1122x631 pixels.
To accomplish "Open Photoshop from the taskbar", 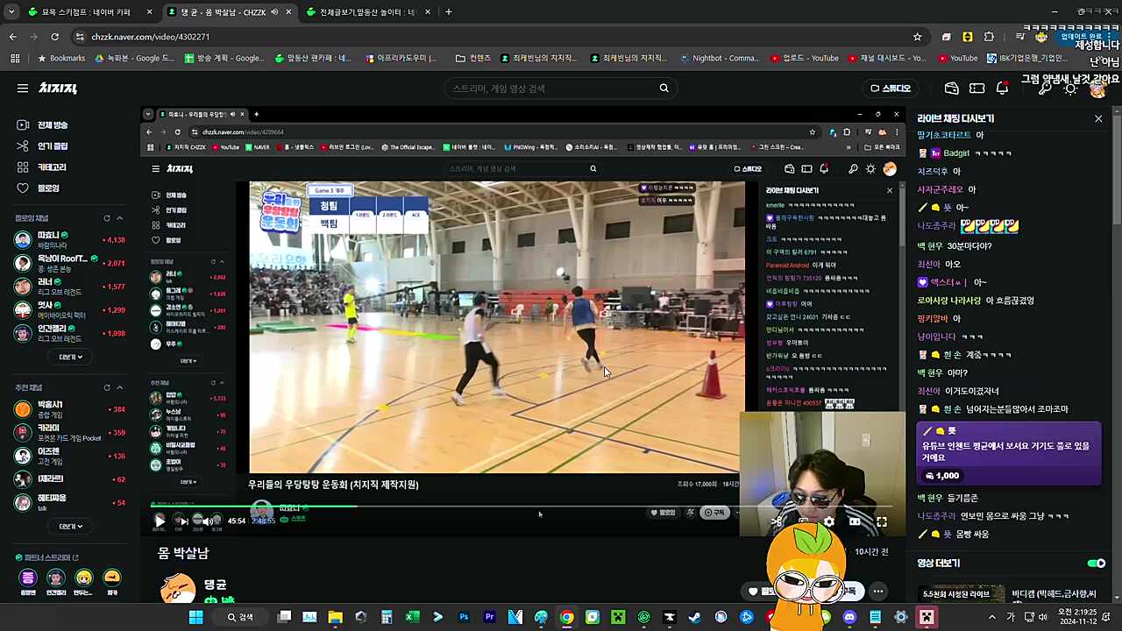I will (x=464, y=617).
